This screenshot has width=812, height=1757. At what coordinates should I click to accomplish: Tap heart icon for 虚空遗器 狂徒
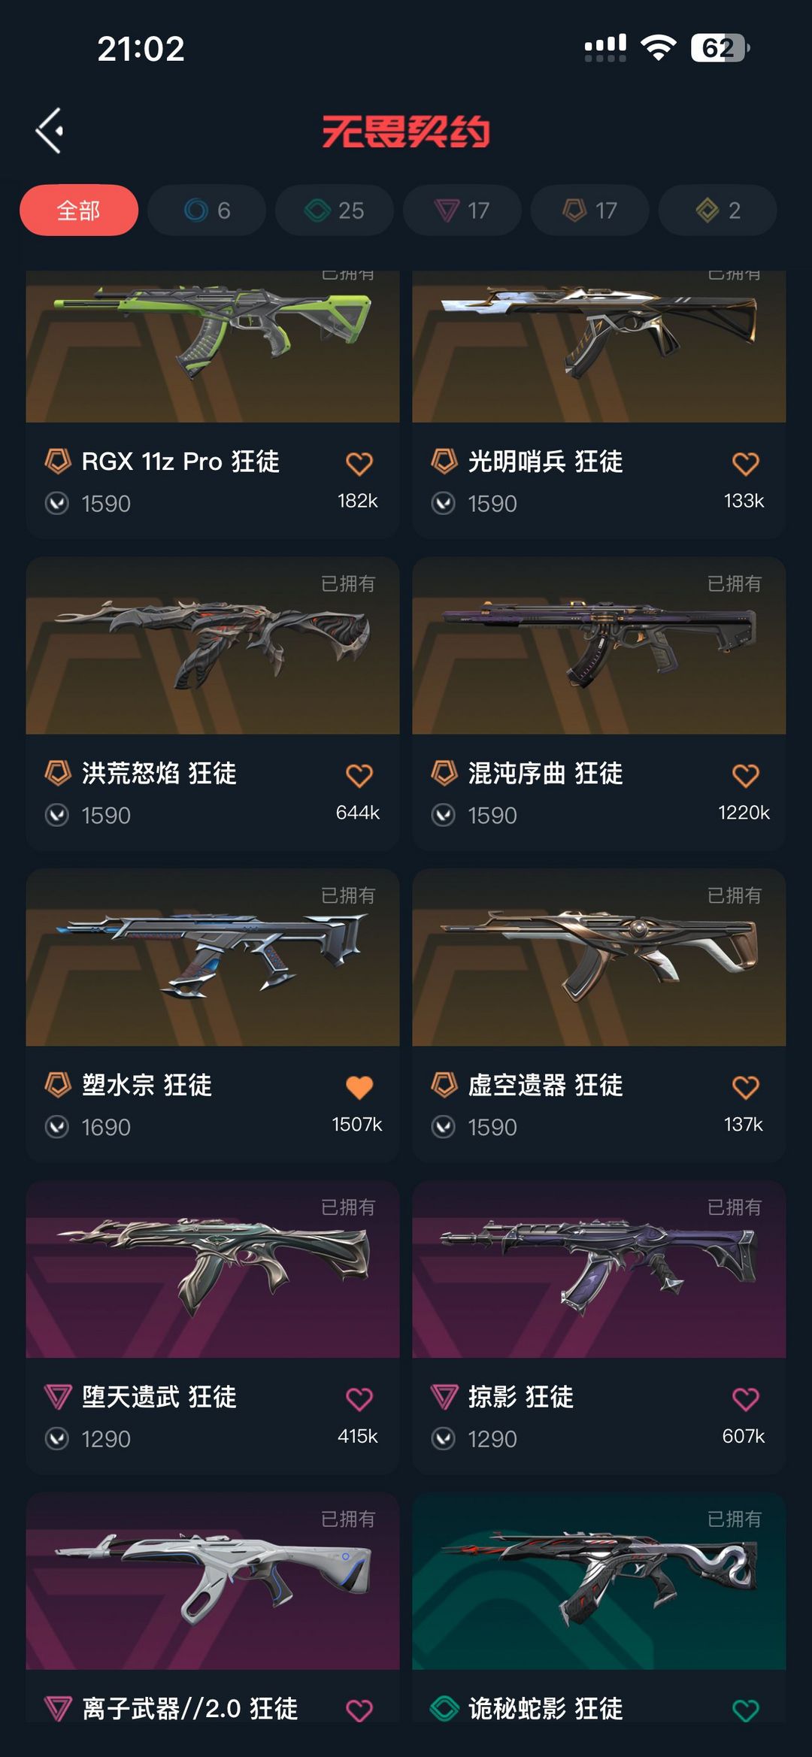tap(746, 1087)
